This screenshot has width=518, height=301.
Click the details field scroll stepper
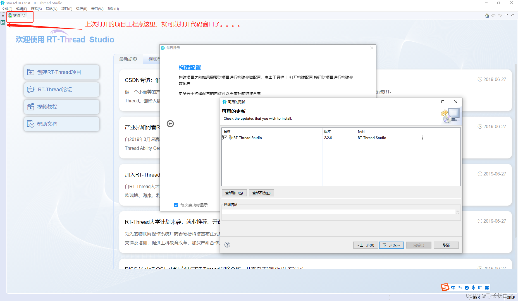click(x=457, y=212)
